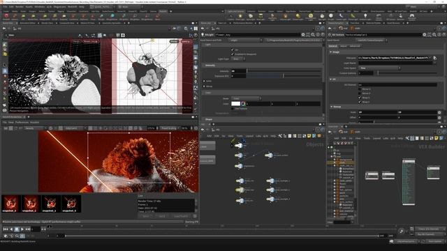Open the gear menu in light parameter pane
The width and height of the screenshot is (447, 251).
[x=303, y=35]
